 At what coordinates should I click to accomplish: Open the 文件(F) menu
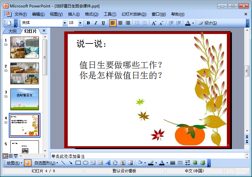point(20,14)
